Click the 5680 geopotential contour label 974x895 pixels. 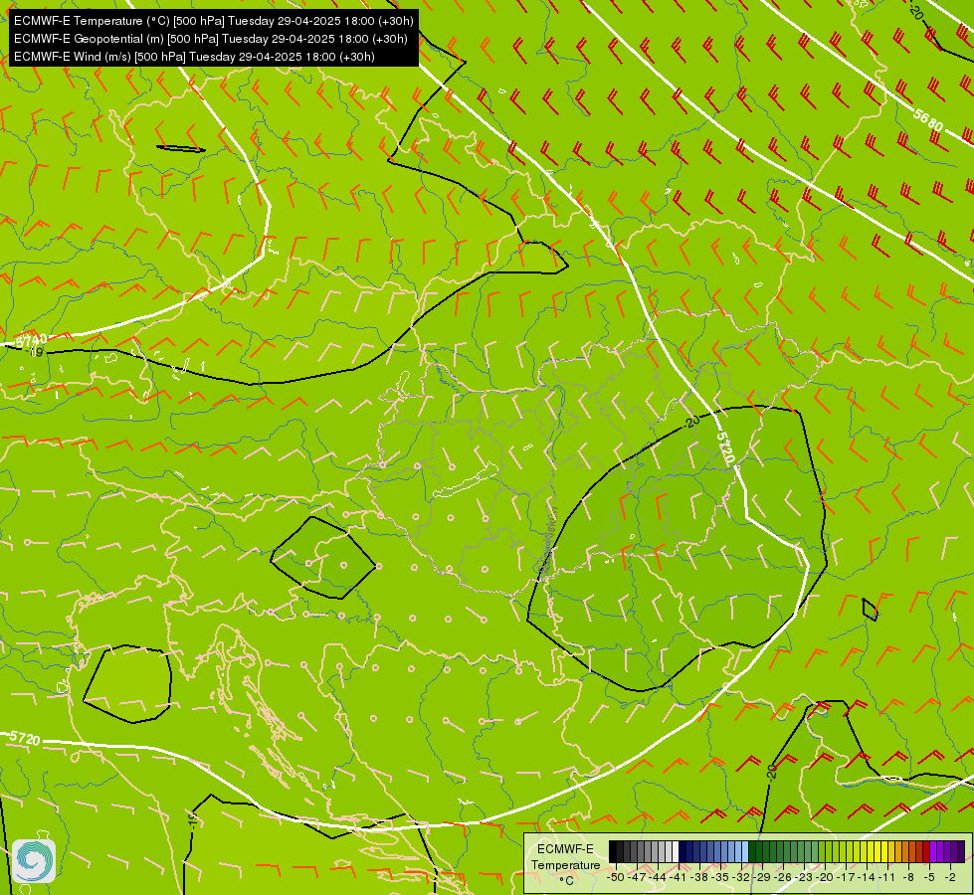coord(928,119)
